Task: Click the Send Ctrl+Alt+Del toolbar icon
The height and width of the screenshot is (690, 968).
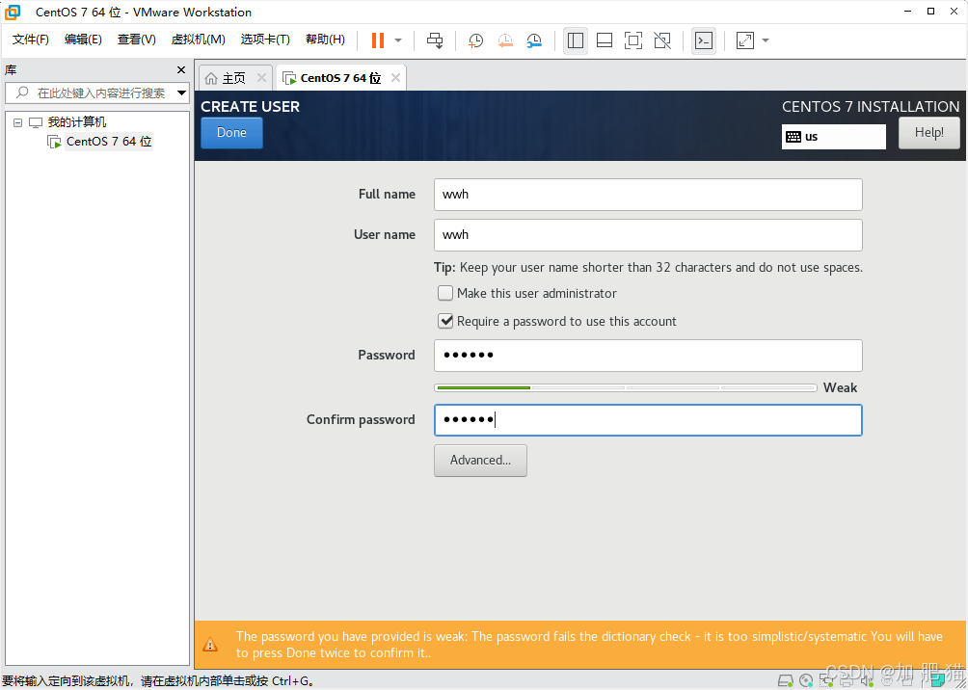Action: coord(435,40)
